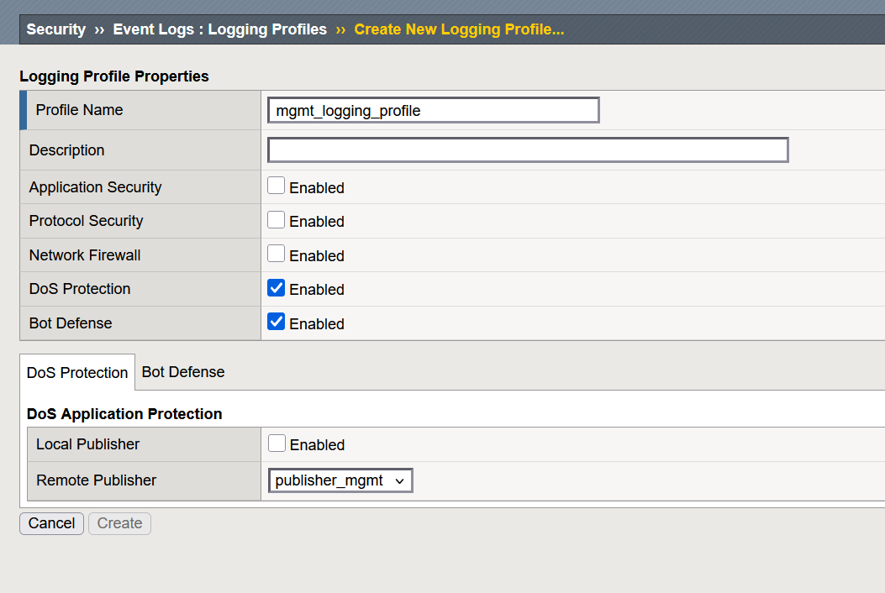The image size is (885, 593).
Task: Click the Logging Profile Properties heading
Action: pos(114,76)
